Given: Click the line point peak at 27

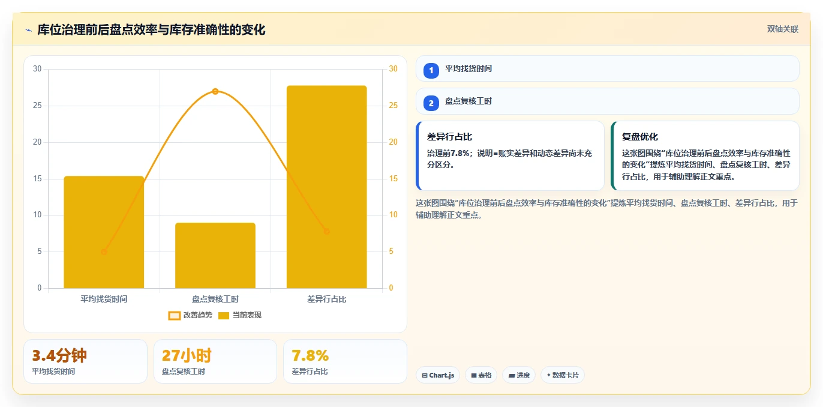Looking at the screenshot, I should coord(215,91).
